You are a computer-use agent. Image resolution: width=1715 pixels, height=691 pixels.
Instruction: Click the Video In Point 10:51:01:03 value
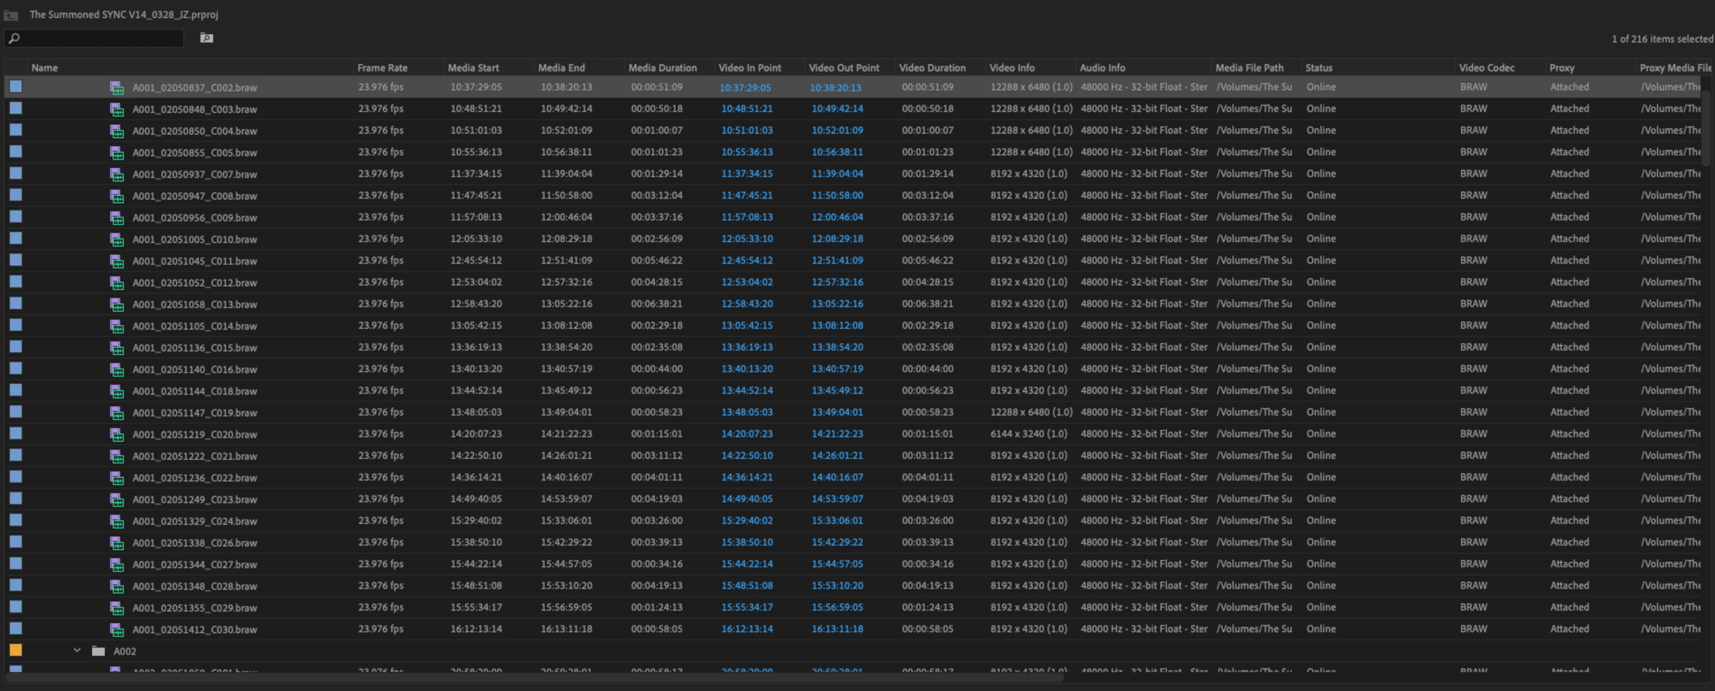point(746,131)
